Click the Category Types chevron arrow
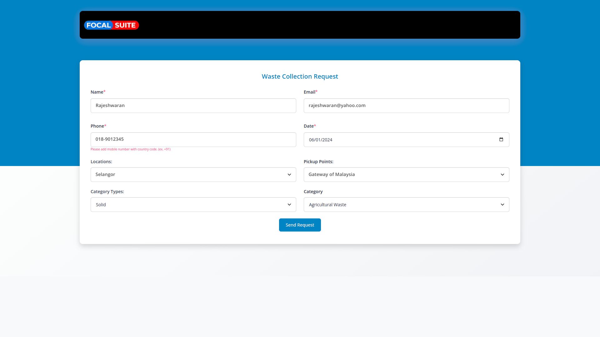This screenshot has width=600, height=337. 289,205
